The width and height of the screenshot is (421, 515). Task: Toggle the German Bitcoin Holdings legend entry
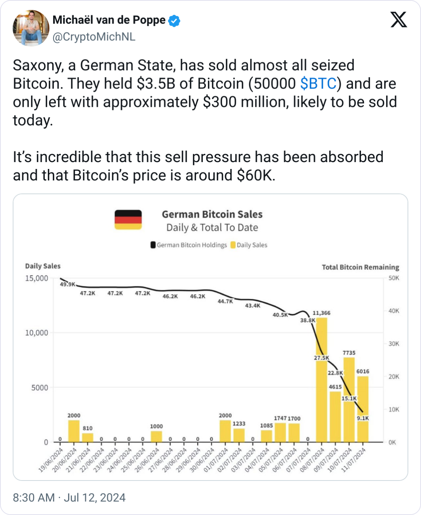pyautogui.click(x=192, y=245)
